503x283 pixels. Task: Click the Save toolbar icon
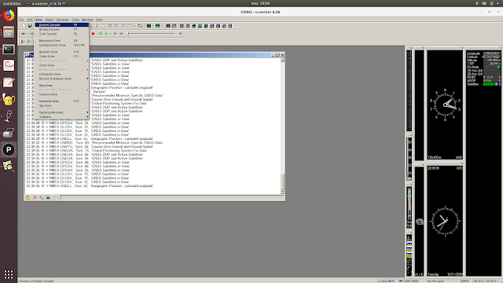pos(30,26)
